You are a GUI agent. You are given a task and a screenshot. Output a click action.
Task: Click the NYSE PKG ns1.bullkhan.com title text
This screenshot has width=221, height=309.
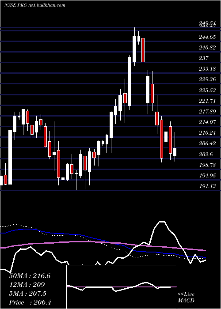click(35, 5)
